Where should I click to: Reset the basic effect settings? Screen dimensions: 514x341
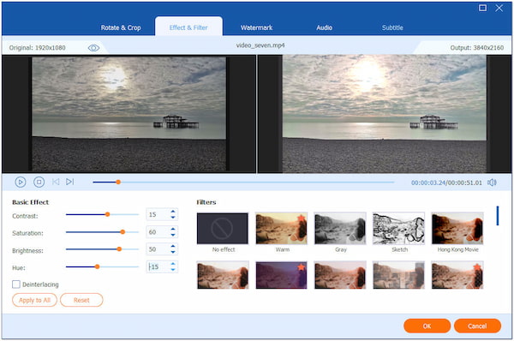click(81, 300)
